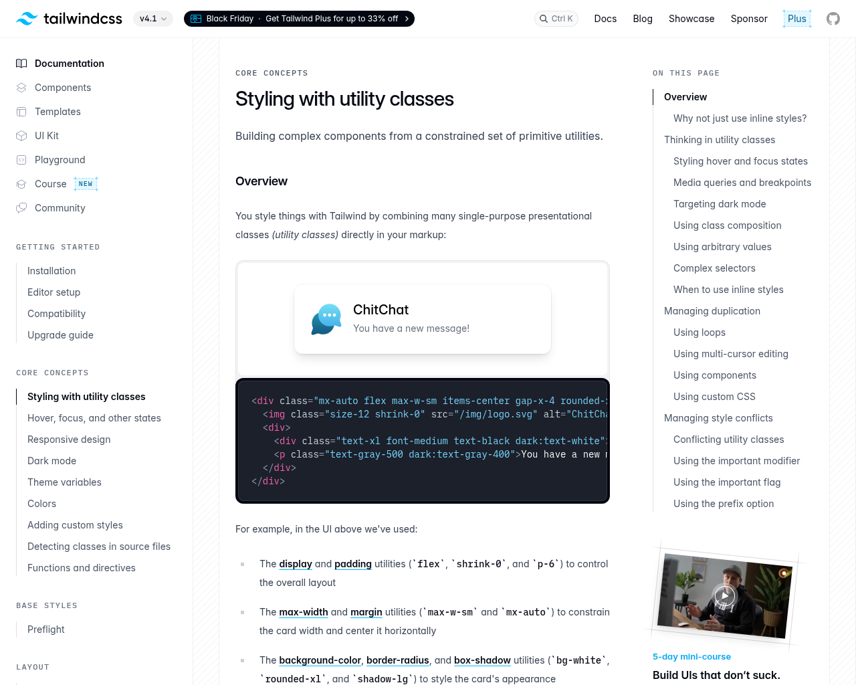Select the Components icon in the sidebar
The height and width of the screenshot is (685, 856).
[x=21, y=88]
